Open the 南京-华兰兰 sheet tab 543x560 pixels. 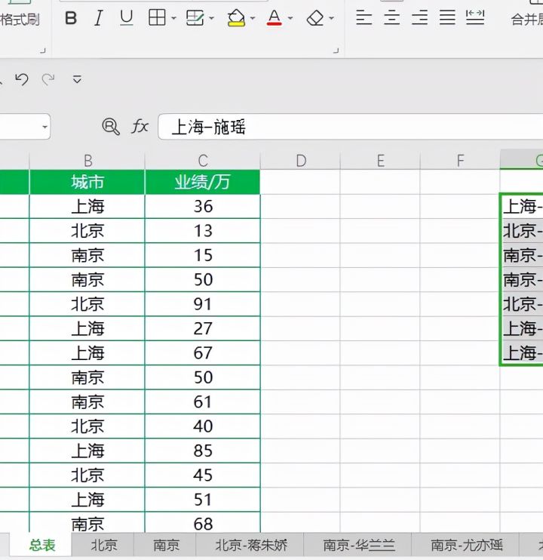pos(358,546)
